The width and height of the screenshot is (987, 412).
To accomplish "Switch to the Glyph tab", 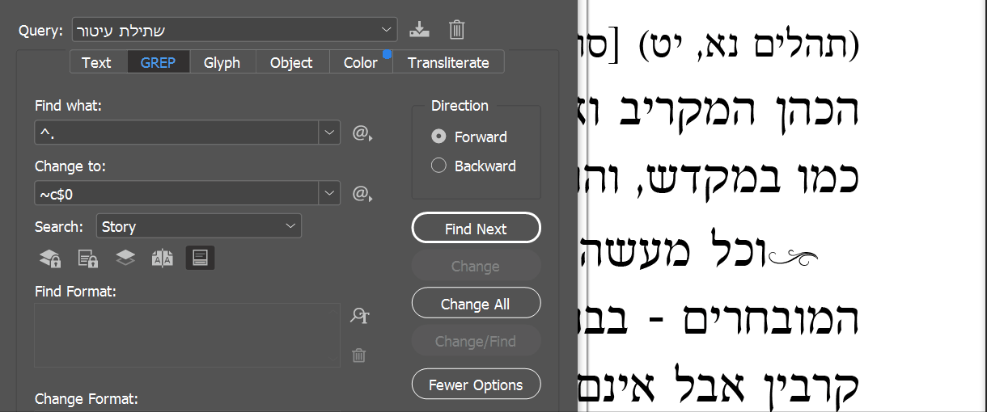I will (x=222, y=62).
